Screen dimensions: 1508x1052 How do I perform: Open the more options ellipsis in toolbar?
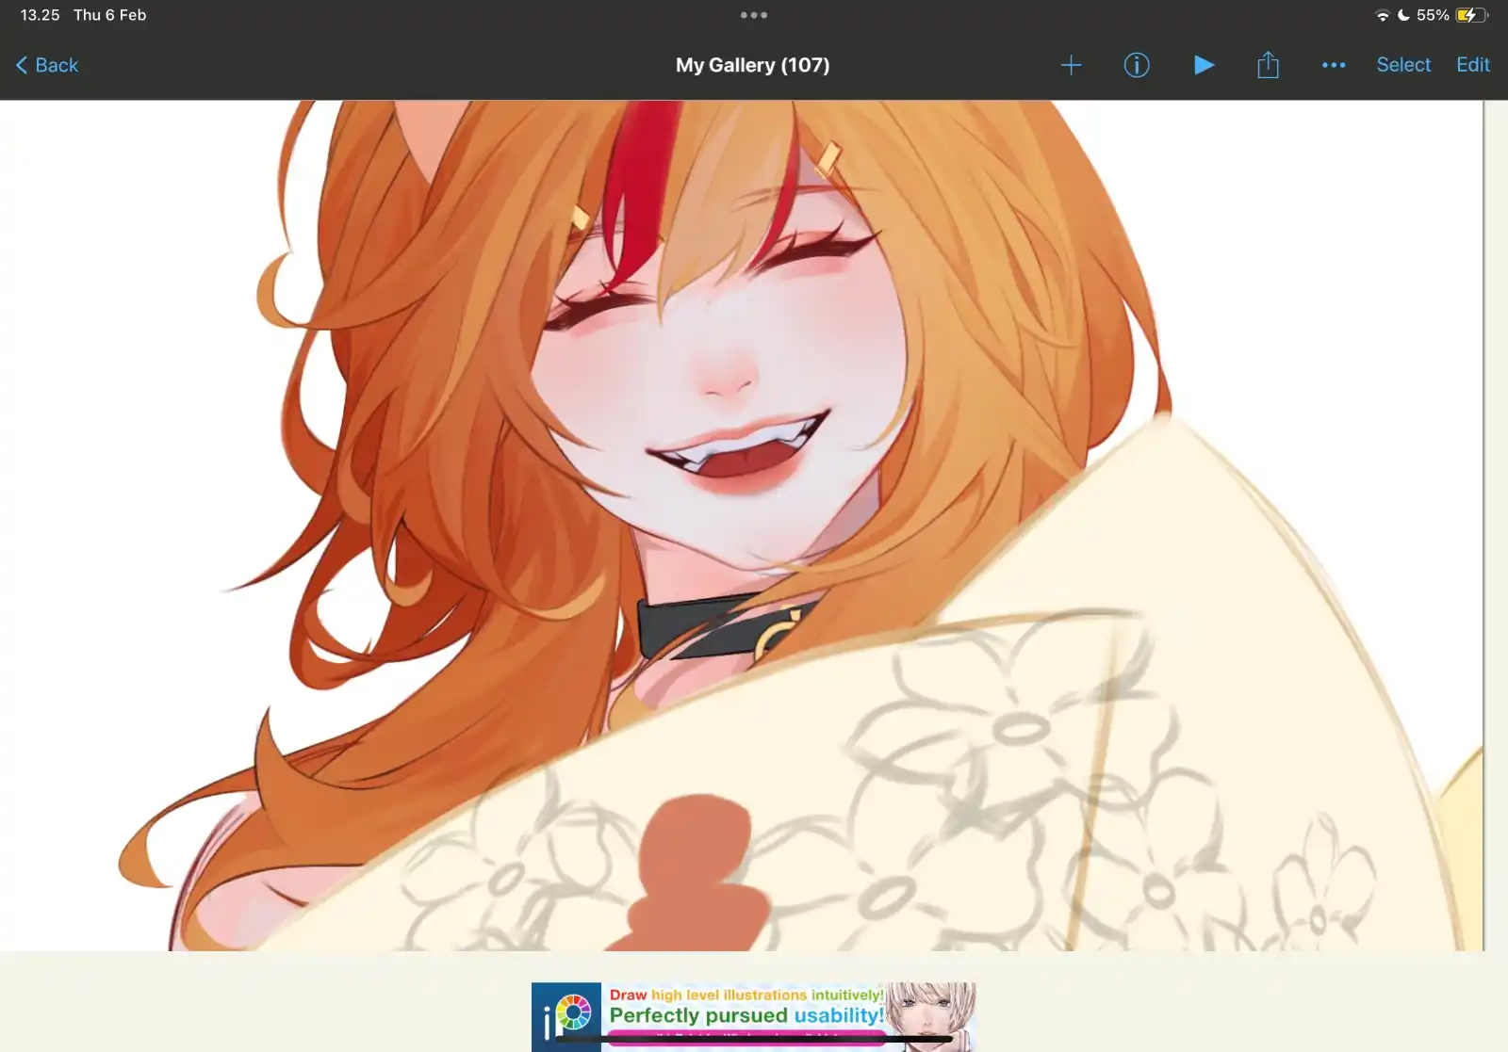coord(1334,65)
